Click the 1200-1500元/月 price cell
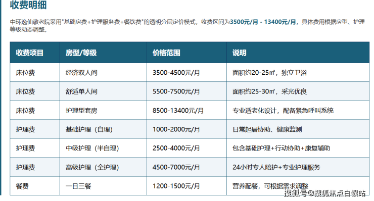 tap(187, 186)
